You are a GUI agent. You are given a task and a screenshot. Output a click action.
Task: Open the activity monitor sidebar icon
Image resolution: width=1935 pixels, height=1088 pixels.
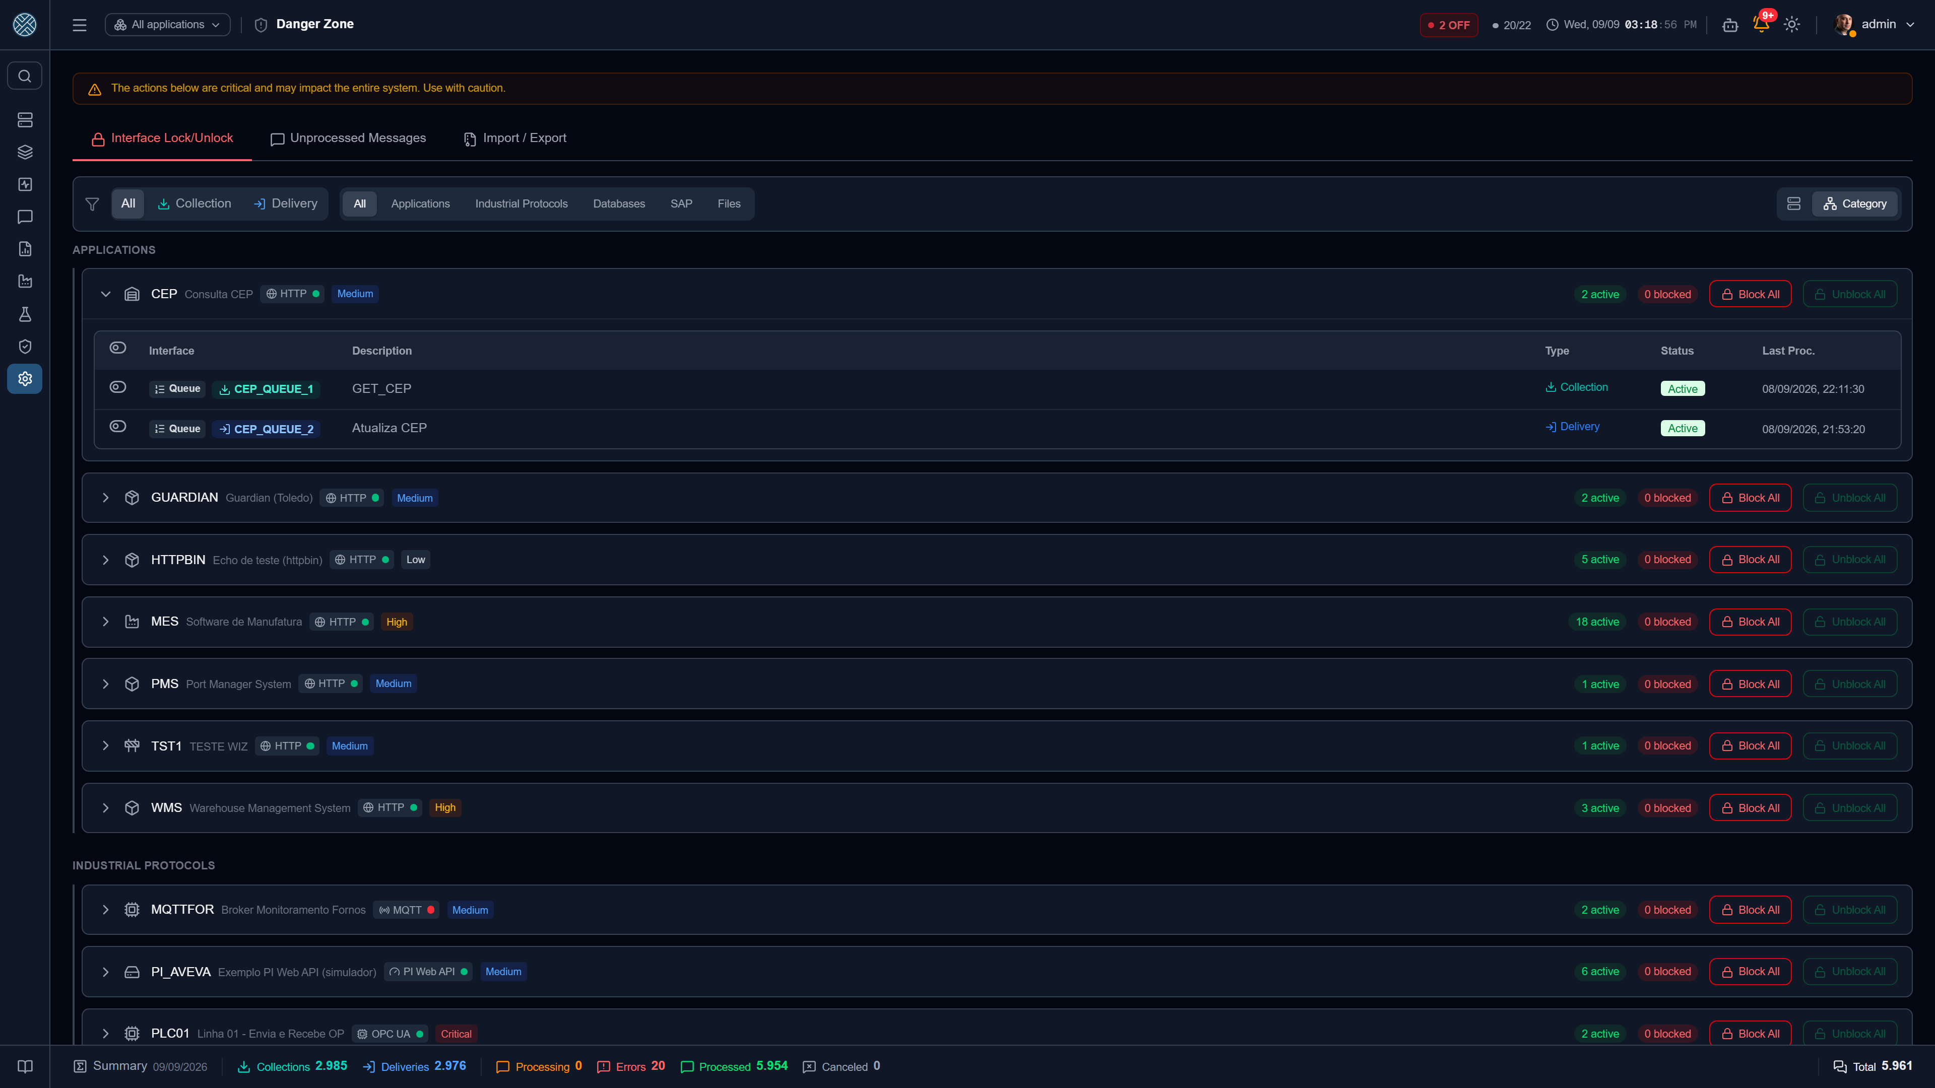coord(25,185)
